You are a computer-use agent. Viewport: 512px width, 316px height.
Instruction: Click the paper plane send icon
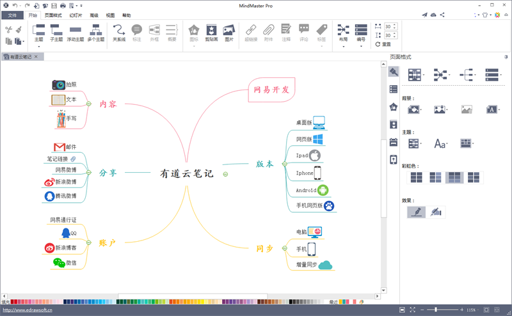pos(424,15)
